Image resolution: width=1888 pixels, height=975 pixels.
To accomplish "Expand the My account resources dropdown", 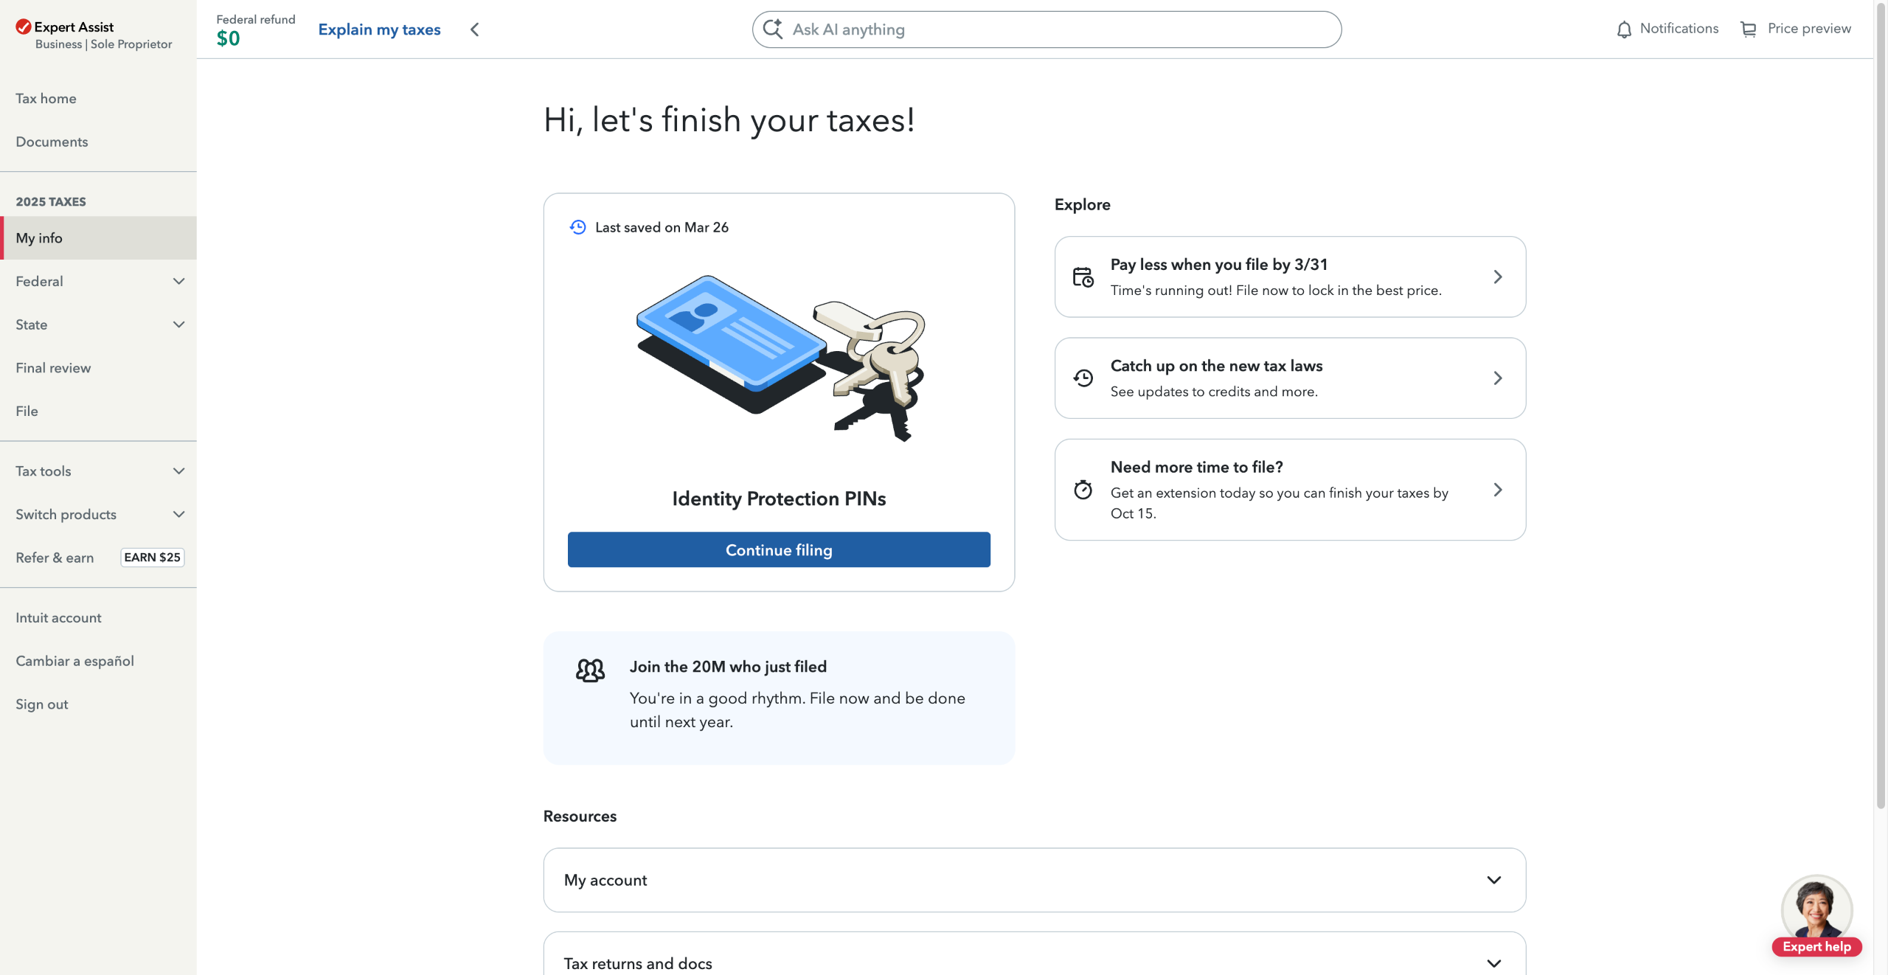I will click(1493, 880).
